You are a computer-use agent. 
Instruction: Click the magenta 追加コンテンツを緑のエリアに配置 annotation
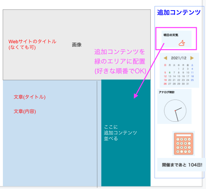[x=120, y=61]
